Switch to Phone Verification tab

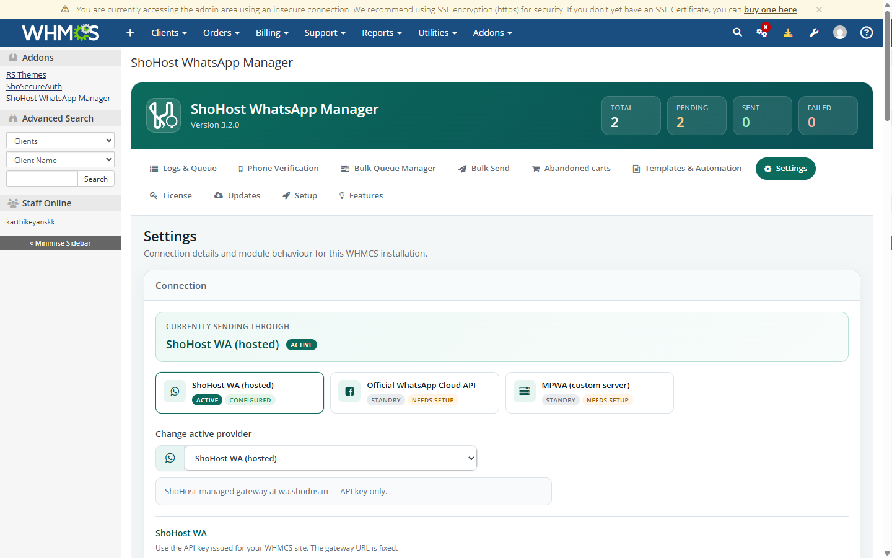click(x=278, y=169)
